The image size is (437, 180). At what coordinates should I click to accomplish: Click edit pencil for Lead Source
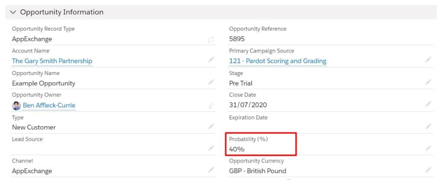pos(211,148)
